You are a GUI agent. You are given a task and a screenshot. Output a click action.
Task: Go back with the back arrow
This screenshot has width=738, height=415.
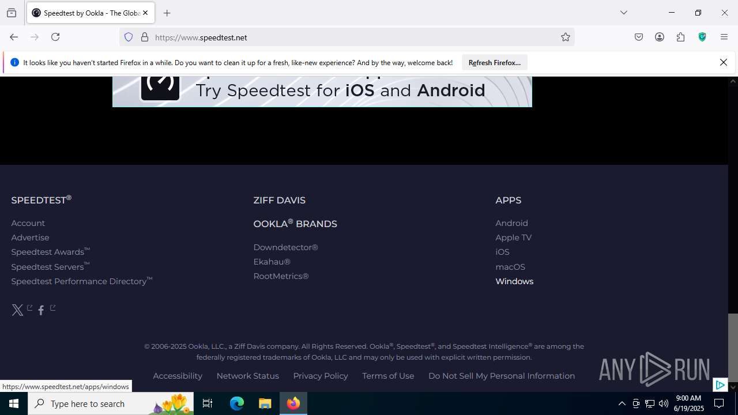[x=14, y=37]
